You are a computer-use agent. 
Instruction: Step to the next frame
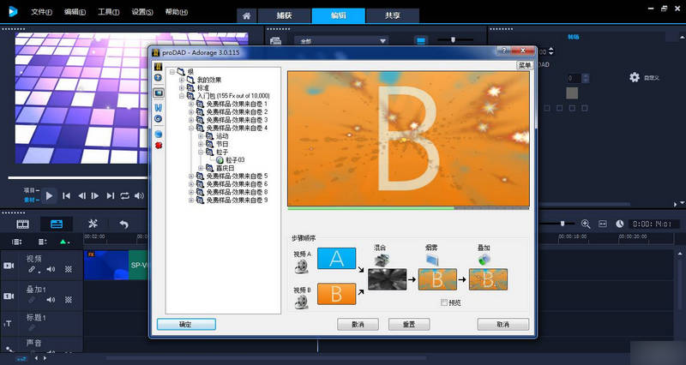(x=95, y=196)
